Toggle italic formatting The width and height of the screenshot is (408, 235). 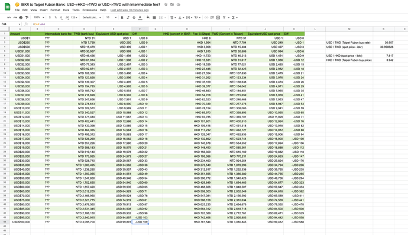tap(128, 17)
